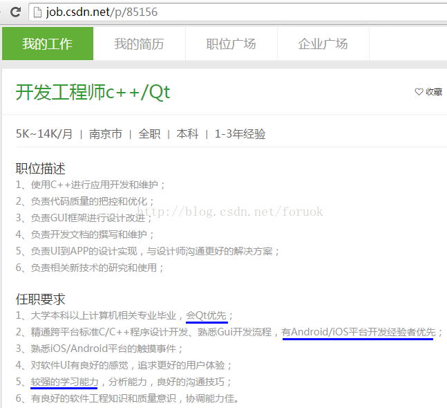447x408 pixels.
Task: Click line 负责代码质量的把控和优化
Action: [85, 201]
